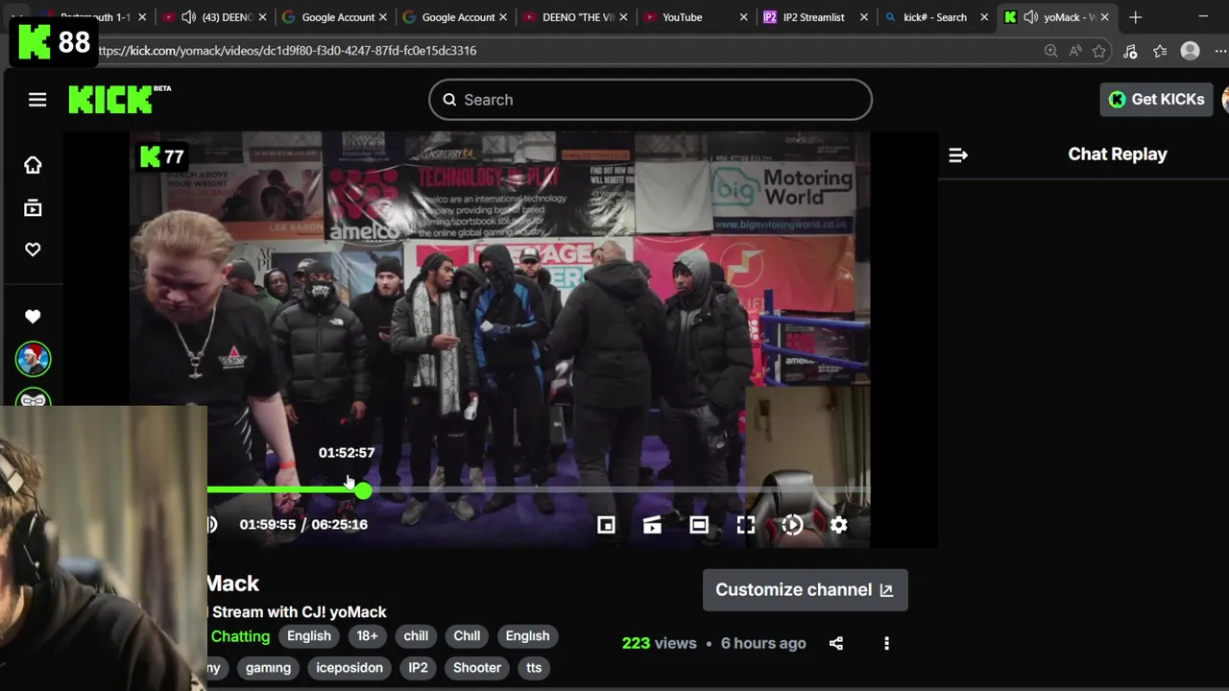Select the 18+ tag

(x=367, y=636)
